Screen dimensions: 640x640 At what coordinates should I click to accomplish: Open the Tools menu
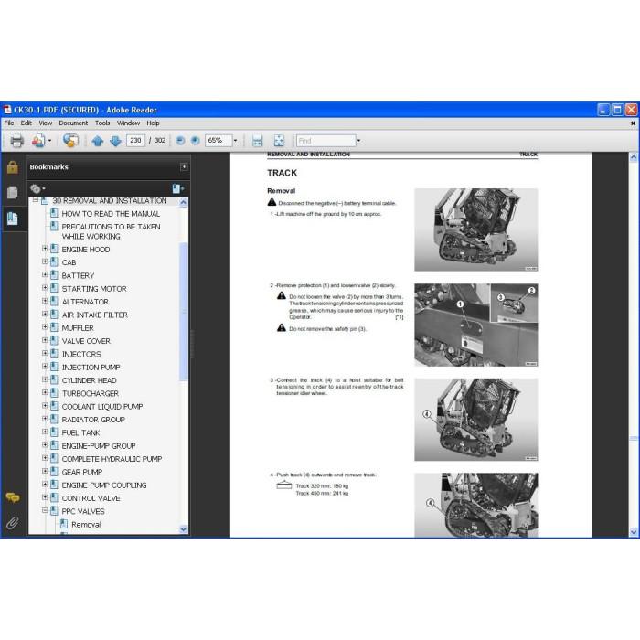pos(102,123)
